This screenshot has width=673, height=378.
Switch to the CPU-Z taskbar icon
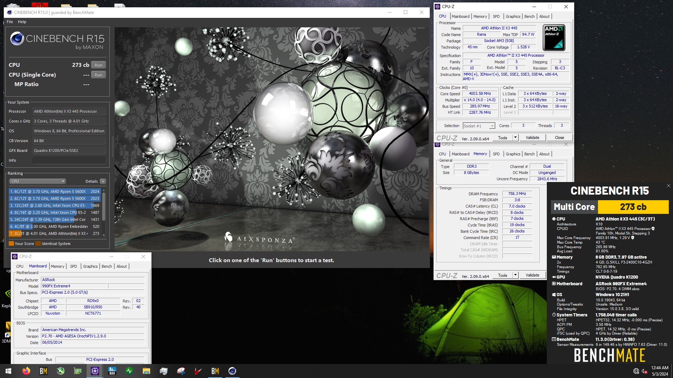click(95, 371)
